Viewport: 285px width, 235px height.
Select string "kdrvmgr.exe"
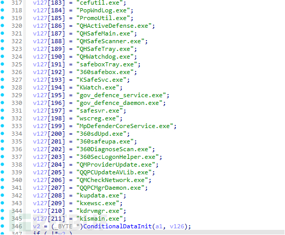[99, 211]
